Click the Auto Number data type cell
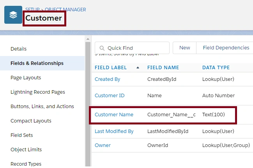Screen dimensions: 253x168 coord(218,96)
